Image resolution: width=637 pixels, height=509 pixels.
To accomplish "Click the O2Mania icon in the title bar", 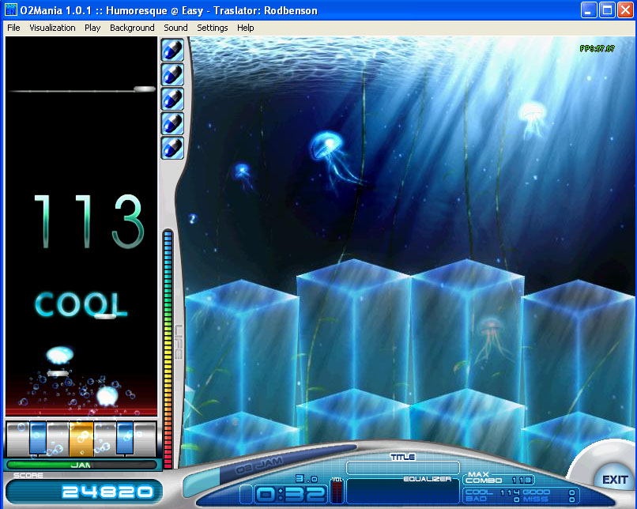I will (11, 10).
